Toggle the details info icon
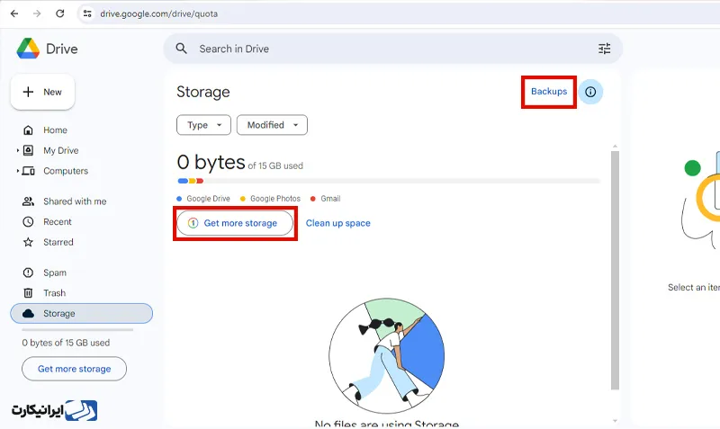720x429 pixels. pos(590,92)
